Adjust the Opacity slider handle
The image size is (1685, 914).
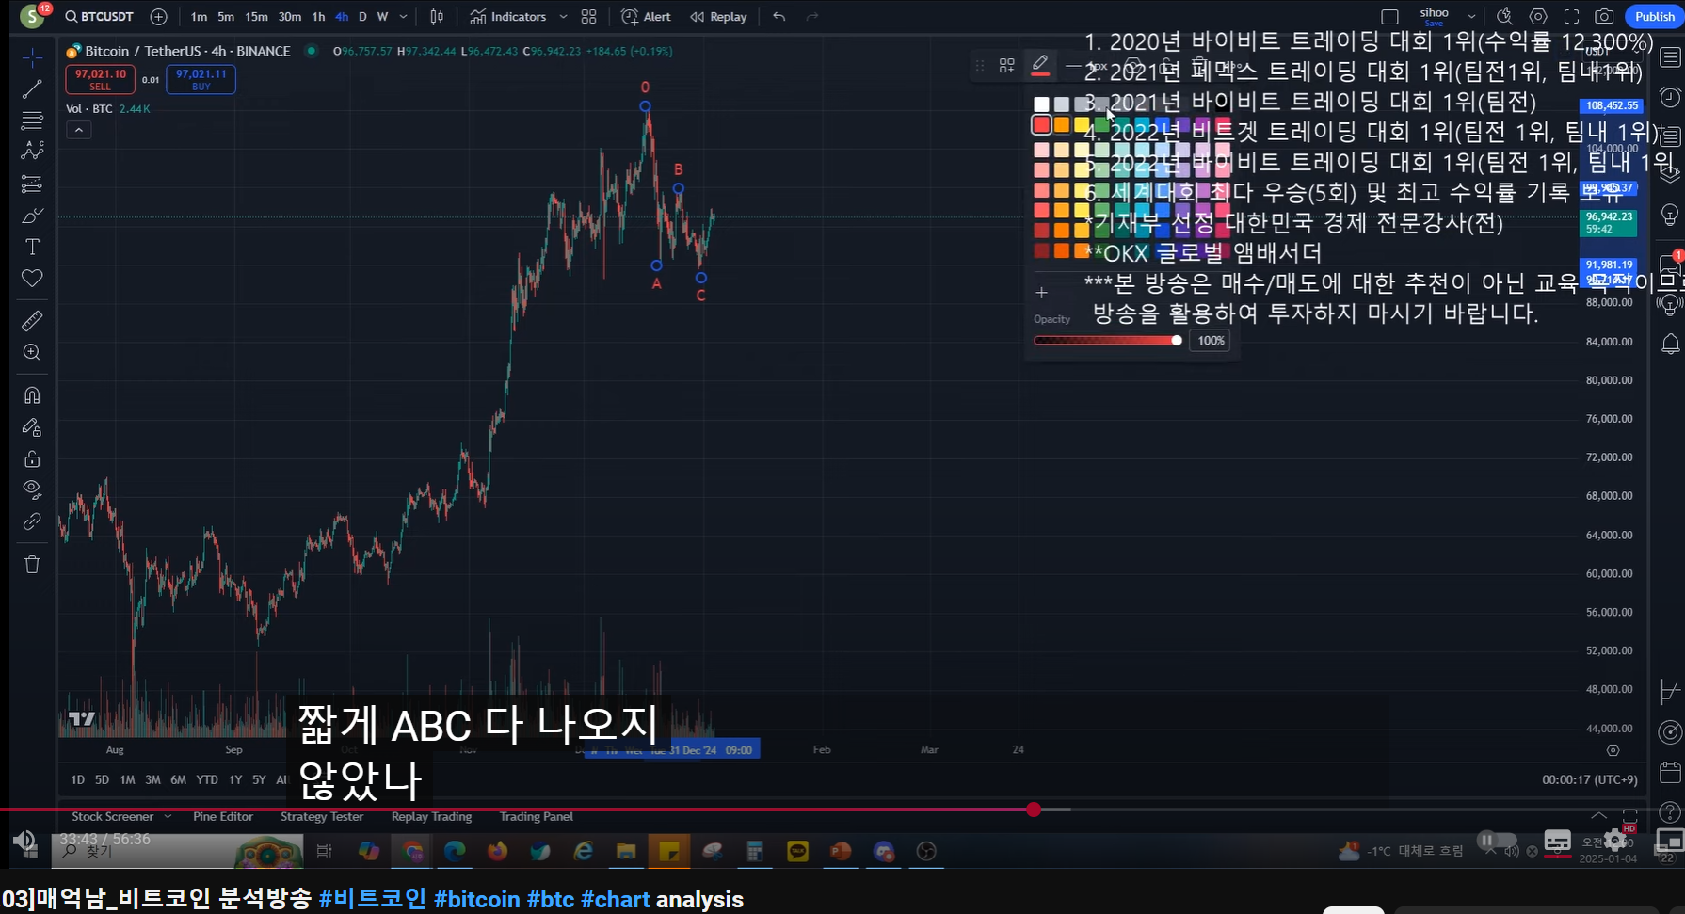pos(1177,340)
